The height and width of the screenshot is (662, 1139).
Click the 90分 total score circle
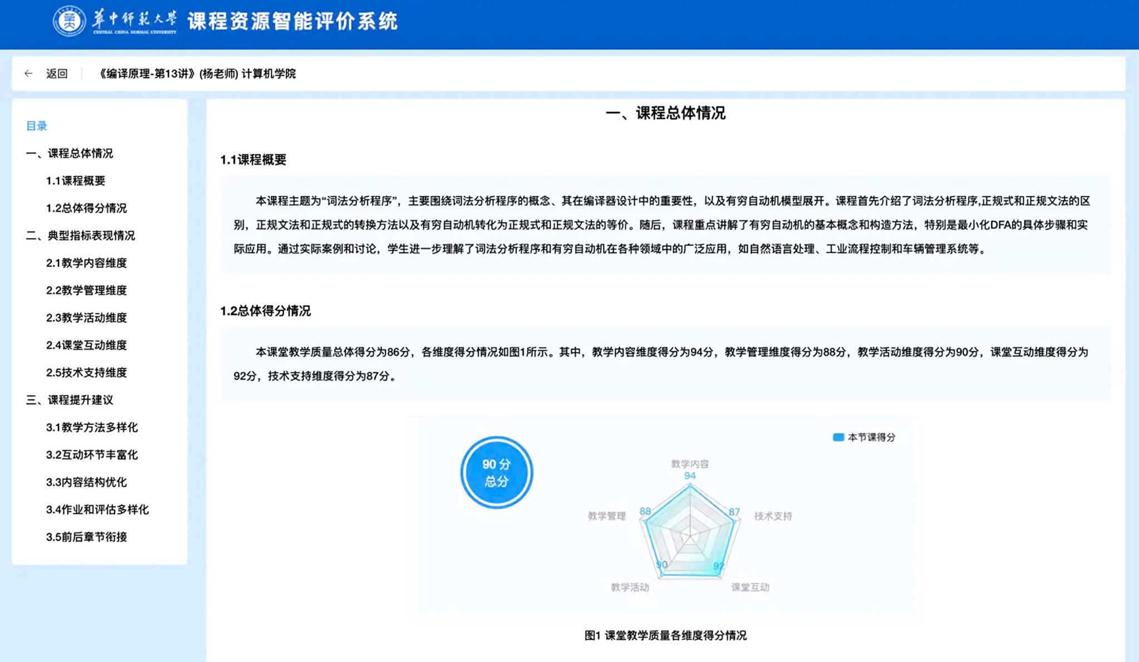[x=496, y=472]
